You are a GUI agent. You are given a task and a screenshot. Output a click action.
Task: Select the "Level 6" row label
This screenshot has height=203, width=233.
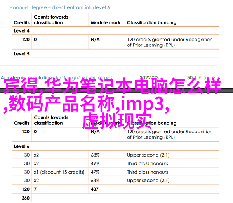[21, 146]
